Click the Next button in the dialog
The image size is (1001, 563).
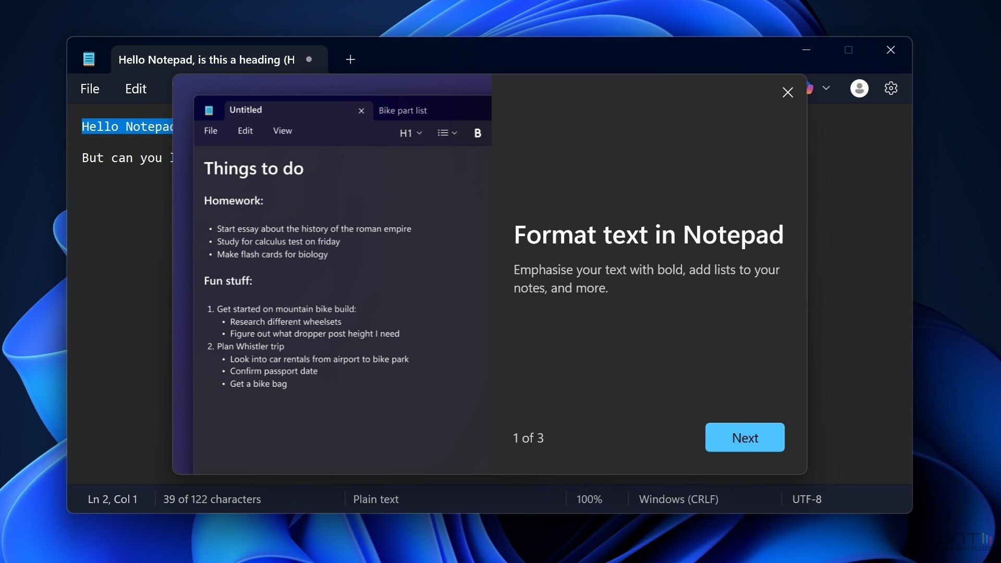point(744,437)
